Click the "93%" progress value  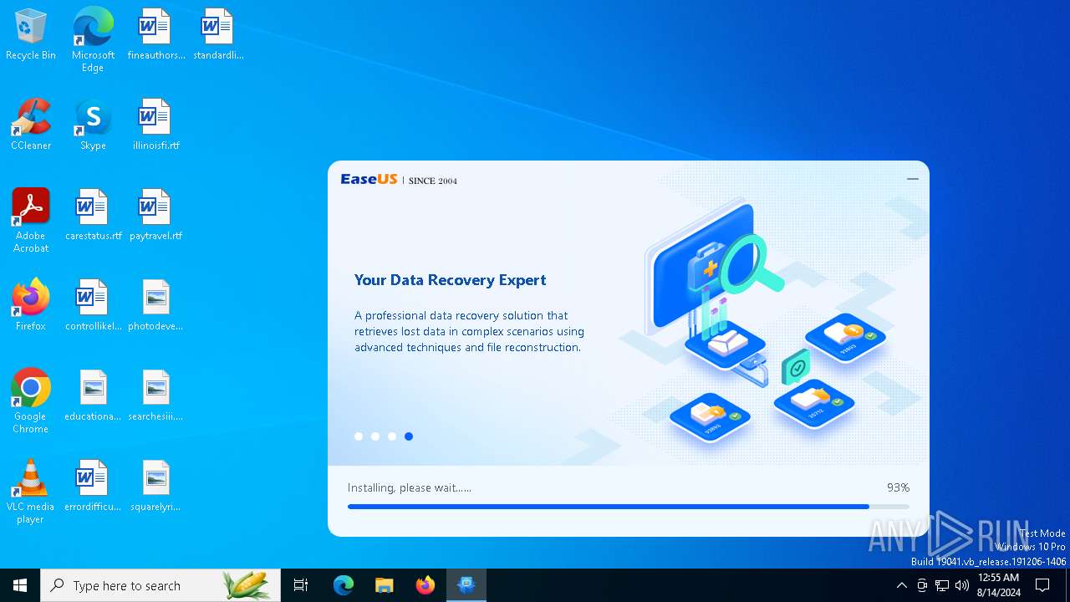pyautogui.click(x=898, y=487)
